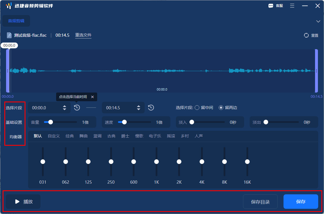Collapse panel with top-right chevron
The image size is (324, 214).
point(318,21)
